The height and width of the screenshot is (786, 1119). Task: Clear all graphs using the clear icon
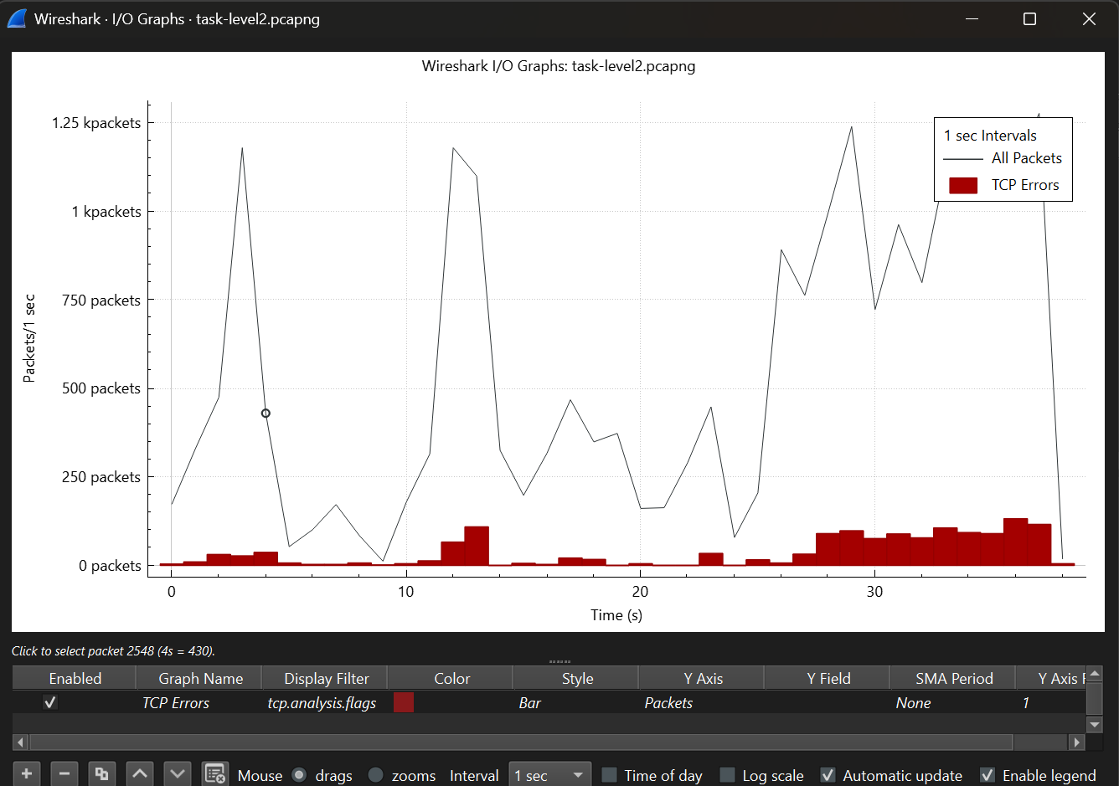pos(215,773)
